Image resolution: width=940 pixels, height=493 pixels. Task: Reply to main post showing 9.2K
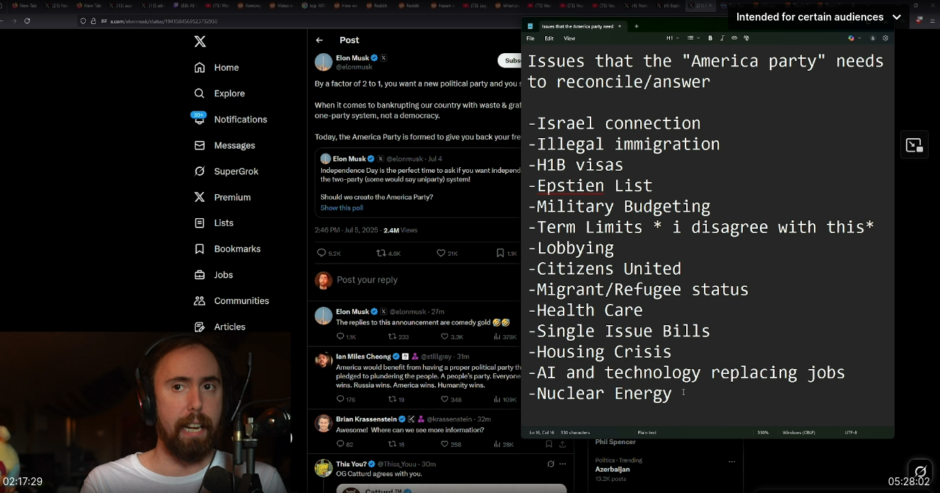point(329,253)
